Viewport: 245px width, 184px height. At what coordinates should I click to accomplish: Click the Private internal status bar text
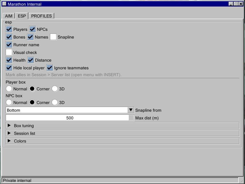[x=17, y=180]
